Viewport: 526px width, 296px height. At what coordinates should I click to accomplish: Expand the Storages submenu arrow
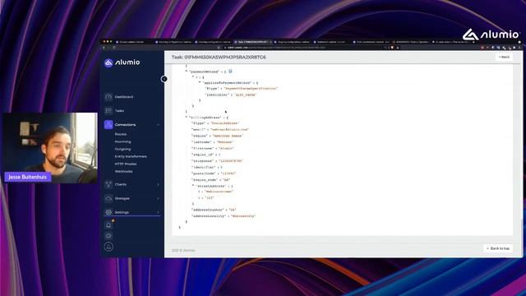coord(158,199)
